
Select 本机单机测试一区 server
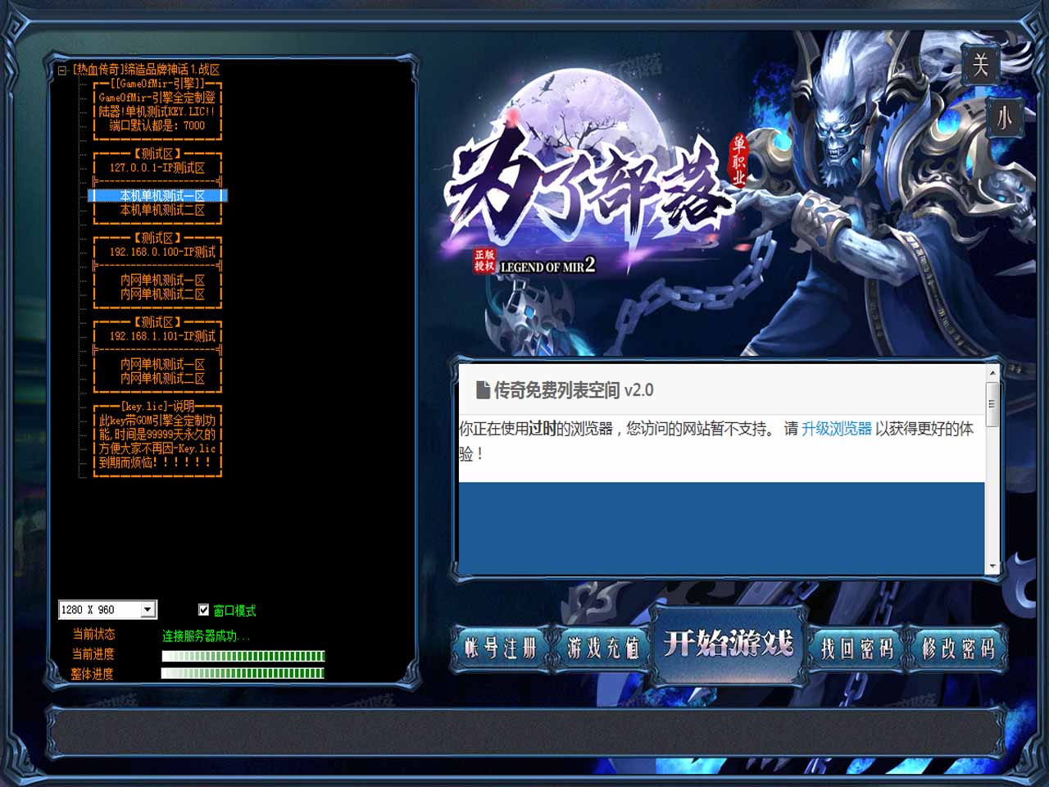tap(161, 196)
